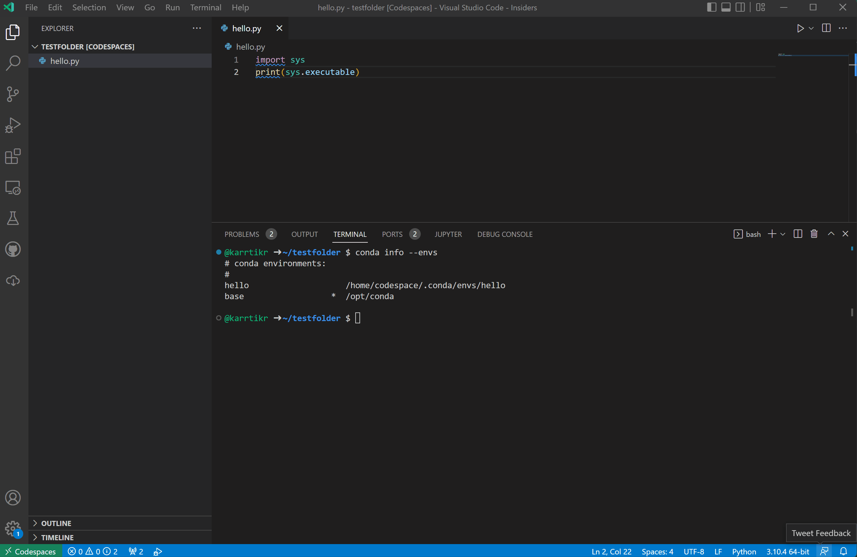Image resolution: width=857 pixels, height=557 pixels.
Task: Open the Remote Explorer view
Action: [x=13, y=187]
